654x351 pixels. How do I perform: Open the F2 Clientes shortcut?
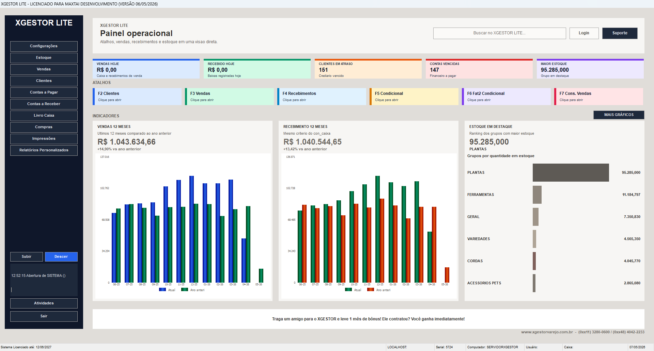137,97
